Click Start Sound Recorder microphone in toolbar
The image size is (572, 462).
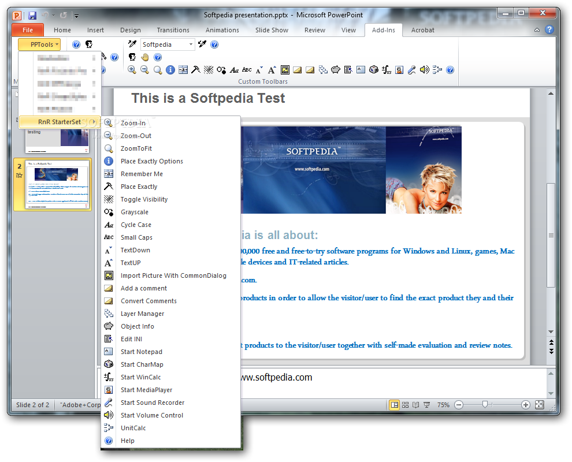[412, 70]
